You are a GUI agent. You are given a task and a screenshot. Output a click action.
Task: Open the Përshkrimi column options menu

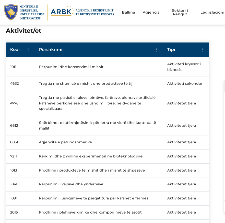pos(156,50)
